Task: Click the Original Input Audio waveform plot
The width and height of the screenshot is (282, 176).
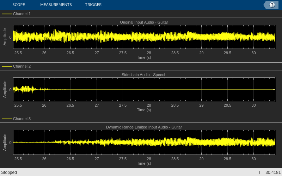Action: click(144, 37)
